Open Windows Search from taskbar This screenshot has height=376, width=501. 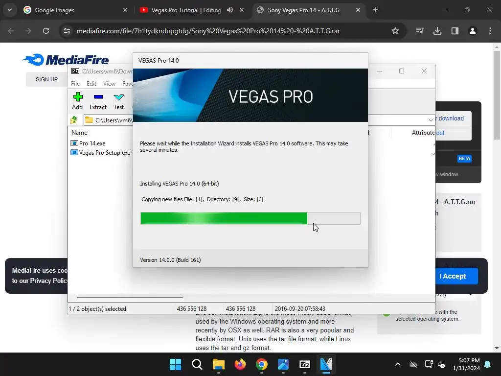pos(197,364)
